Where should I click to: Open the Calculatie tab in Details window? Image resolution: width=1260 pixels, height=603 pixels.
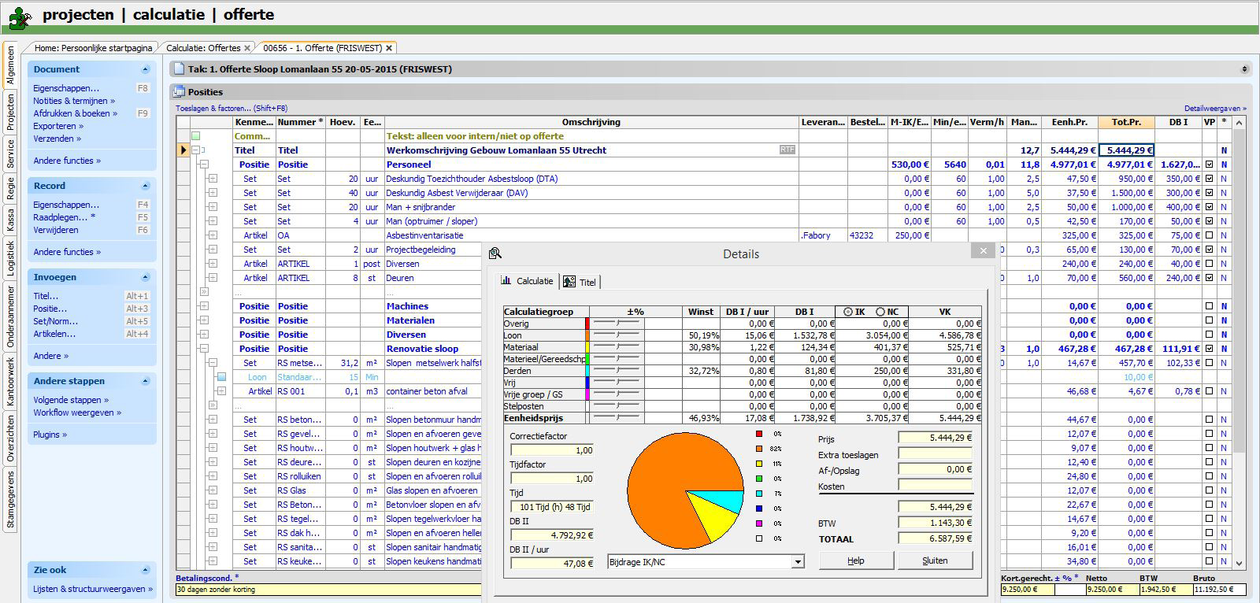pyautogui.click(x=528, y=281)
